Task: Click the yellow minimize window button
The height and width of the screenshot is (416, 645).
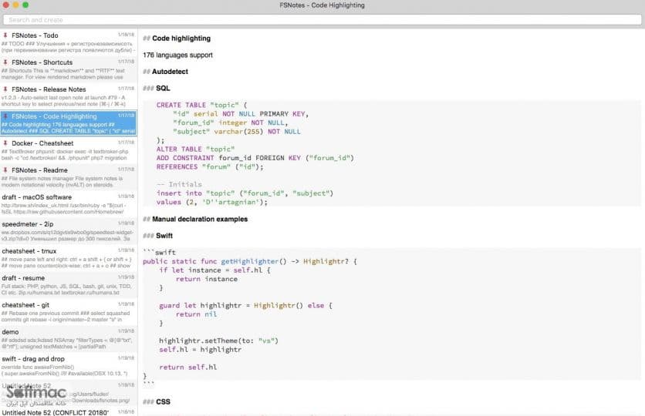Action: [x=15, y=5]
